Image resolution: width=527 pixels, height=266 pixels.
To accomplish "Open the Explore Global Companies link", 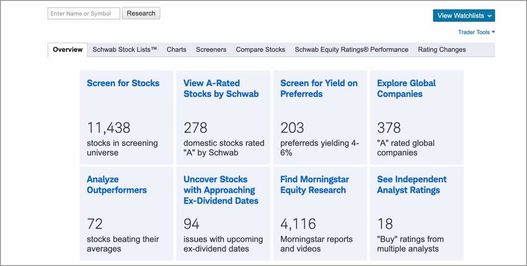I will click(x=406, y=88).
